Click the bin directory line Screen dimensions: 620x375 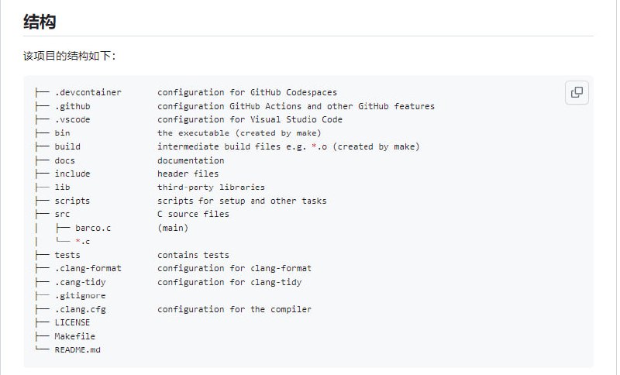coord(62,133)
